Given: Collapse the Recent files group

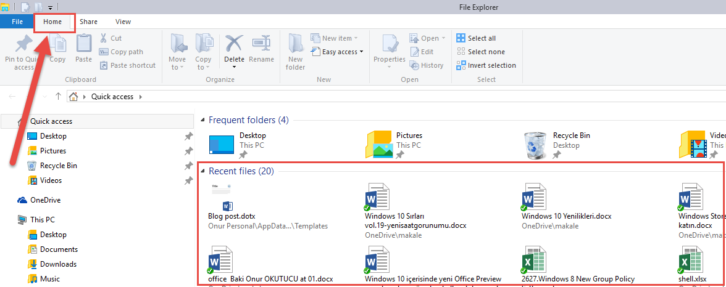Looking at the screenshot, I should [202, 172].
